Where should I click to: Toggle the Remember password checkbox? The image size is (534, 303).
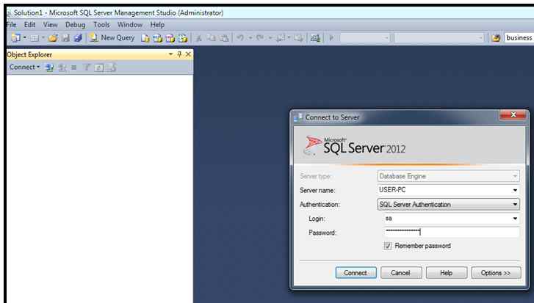coord(388,246)
